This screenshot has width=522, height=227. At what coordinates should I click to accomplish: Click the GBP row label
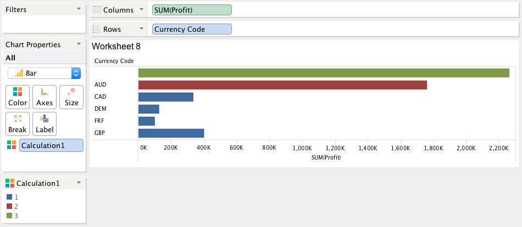tap(100, 133)
